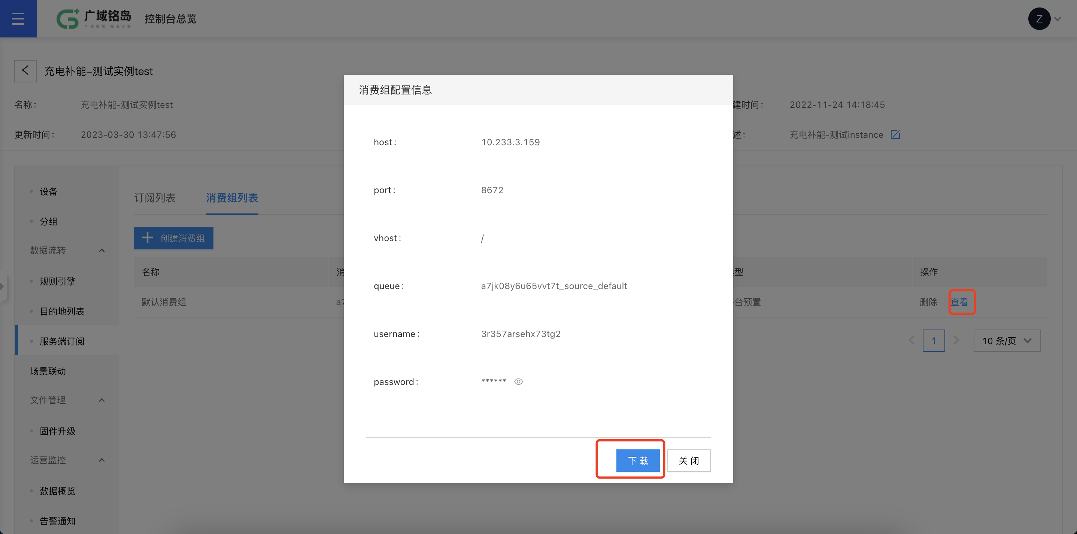
Task: Click the 创建消费组 button
Action: pyautogui.click(x=173, y=239)
